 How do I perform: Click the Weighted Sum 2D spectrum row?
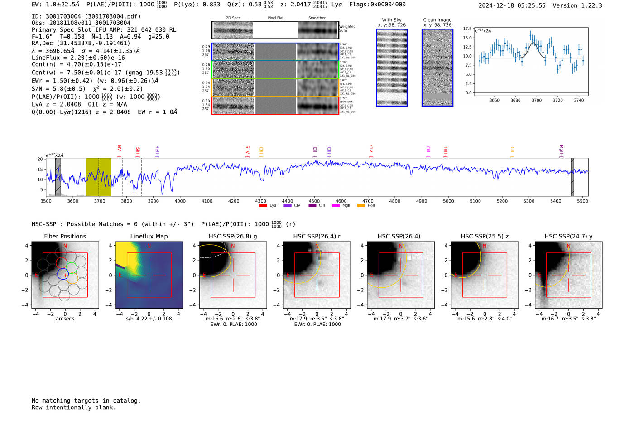275,30
